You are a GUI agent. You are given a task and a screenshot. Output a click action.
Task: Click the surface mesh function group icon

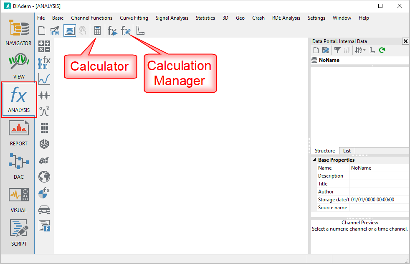[44, 160]
